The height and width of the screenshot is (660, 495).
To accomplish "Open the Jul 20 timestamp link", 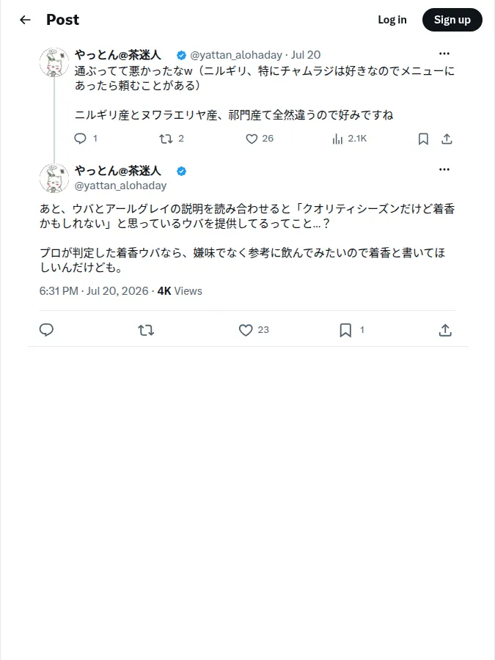I will [x=306, y=55].
